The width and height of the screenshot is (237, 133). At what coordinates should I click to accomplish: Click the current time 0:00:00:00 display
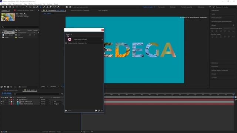coord(7,93)
